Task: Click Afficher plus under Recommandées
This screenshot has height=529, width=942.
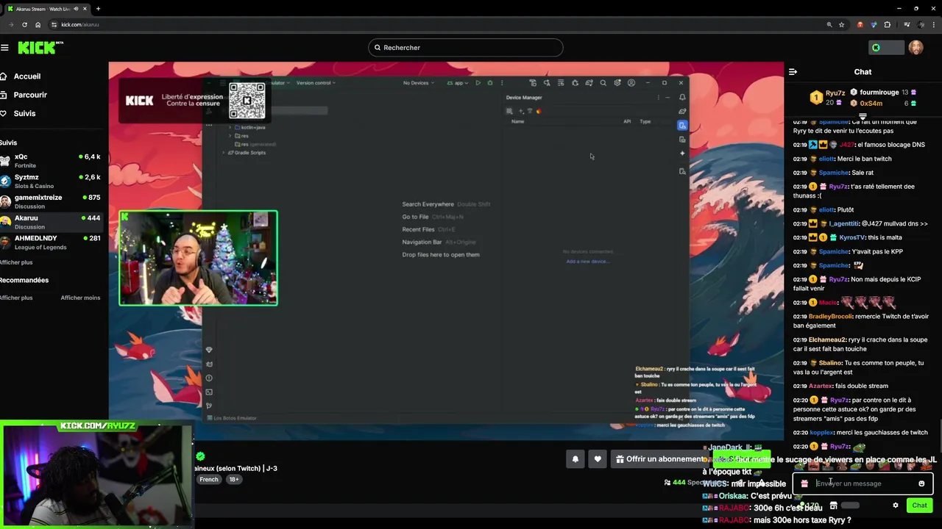Action: click(16, 298)
